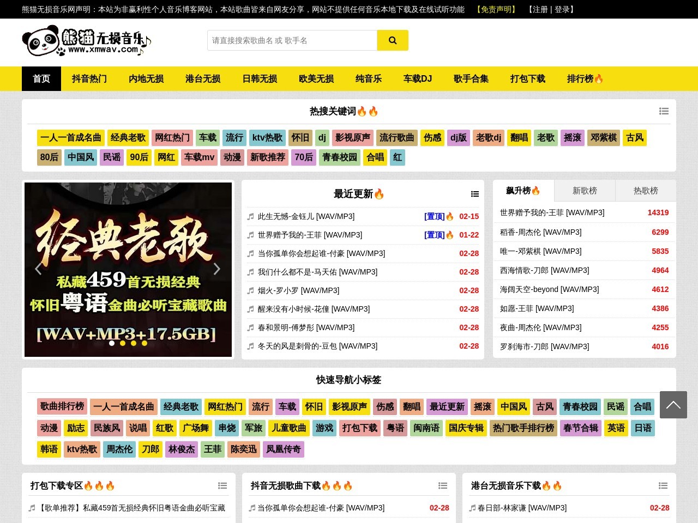Image resolution: width=698 pixels, height=523 pixels.
Task: Open 私藏459首 playlist recommendation link
Action: click(131, 508)
